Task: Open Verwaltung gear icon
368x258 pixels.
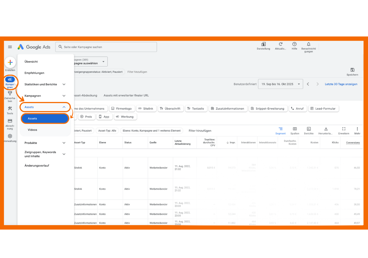Action: [x=10, y=136]
